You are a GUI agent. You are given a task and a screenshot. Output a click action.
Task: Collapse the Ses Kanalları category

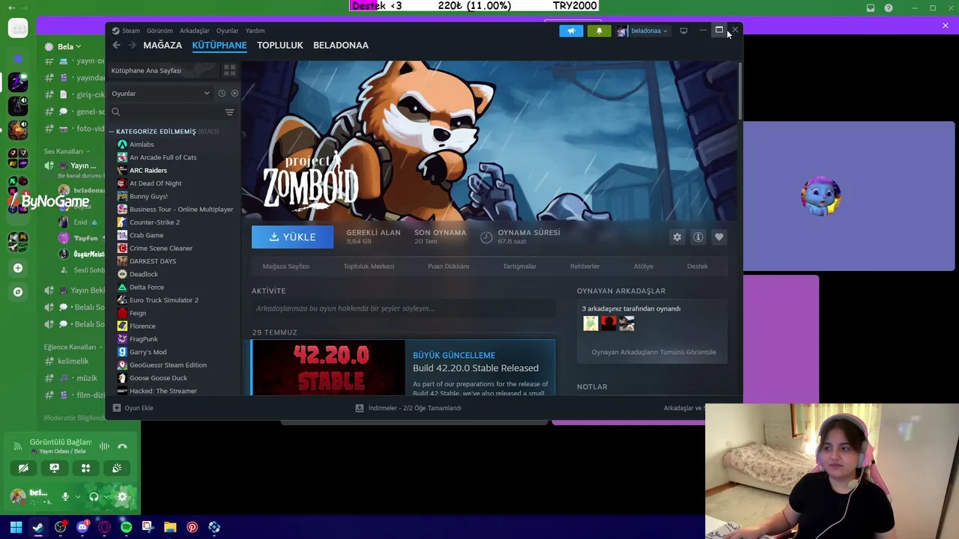pyautogui.click(x=66, y=151)
